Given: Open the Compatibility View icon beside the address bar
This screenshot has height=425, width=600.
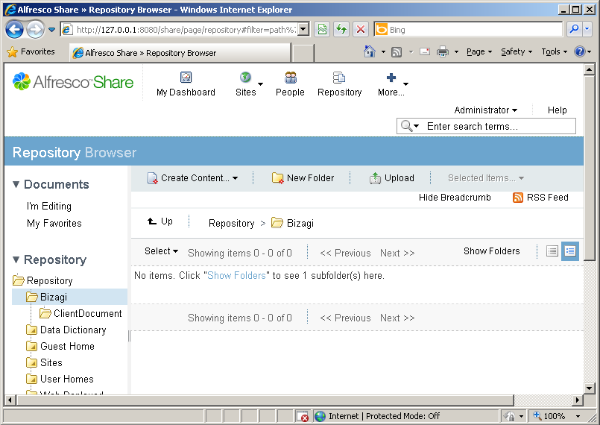Looking at the screenshot, I should 322,30.
